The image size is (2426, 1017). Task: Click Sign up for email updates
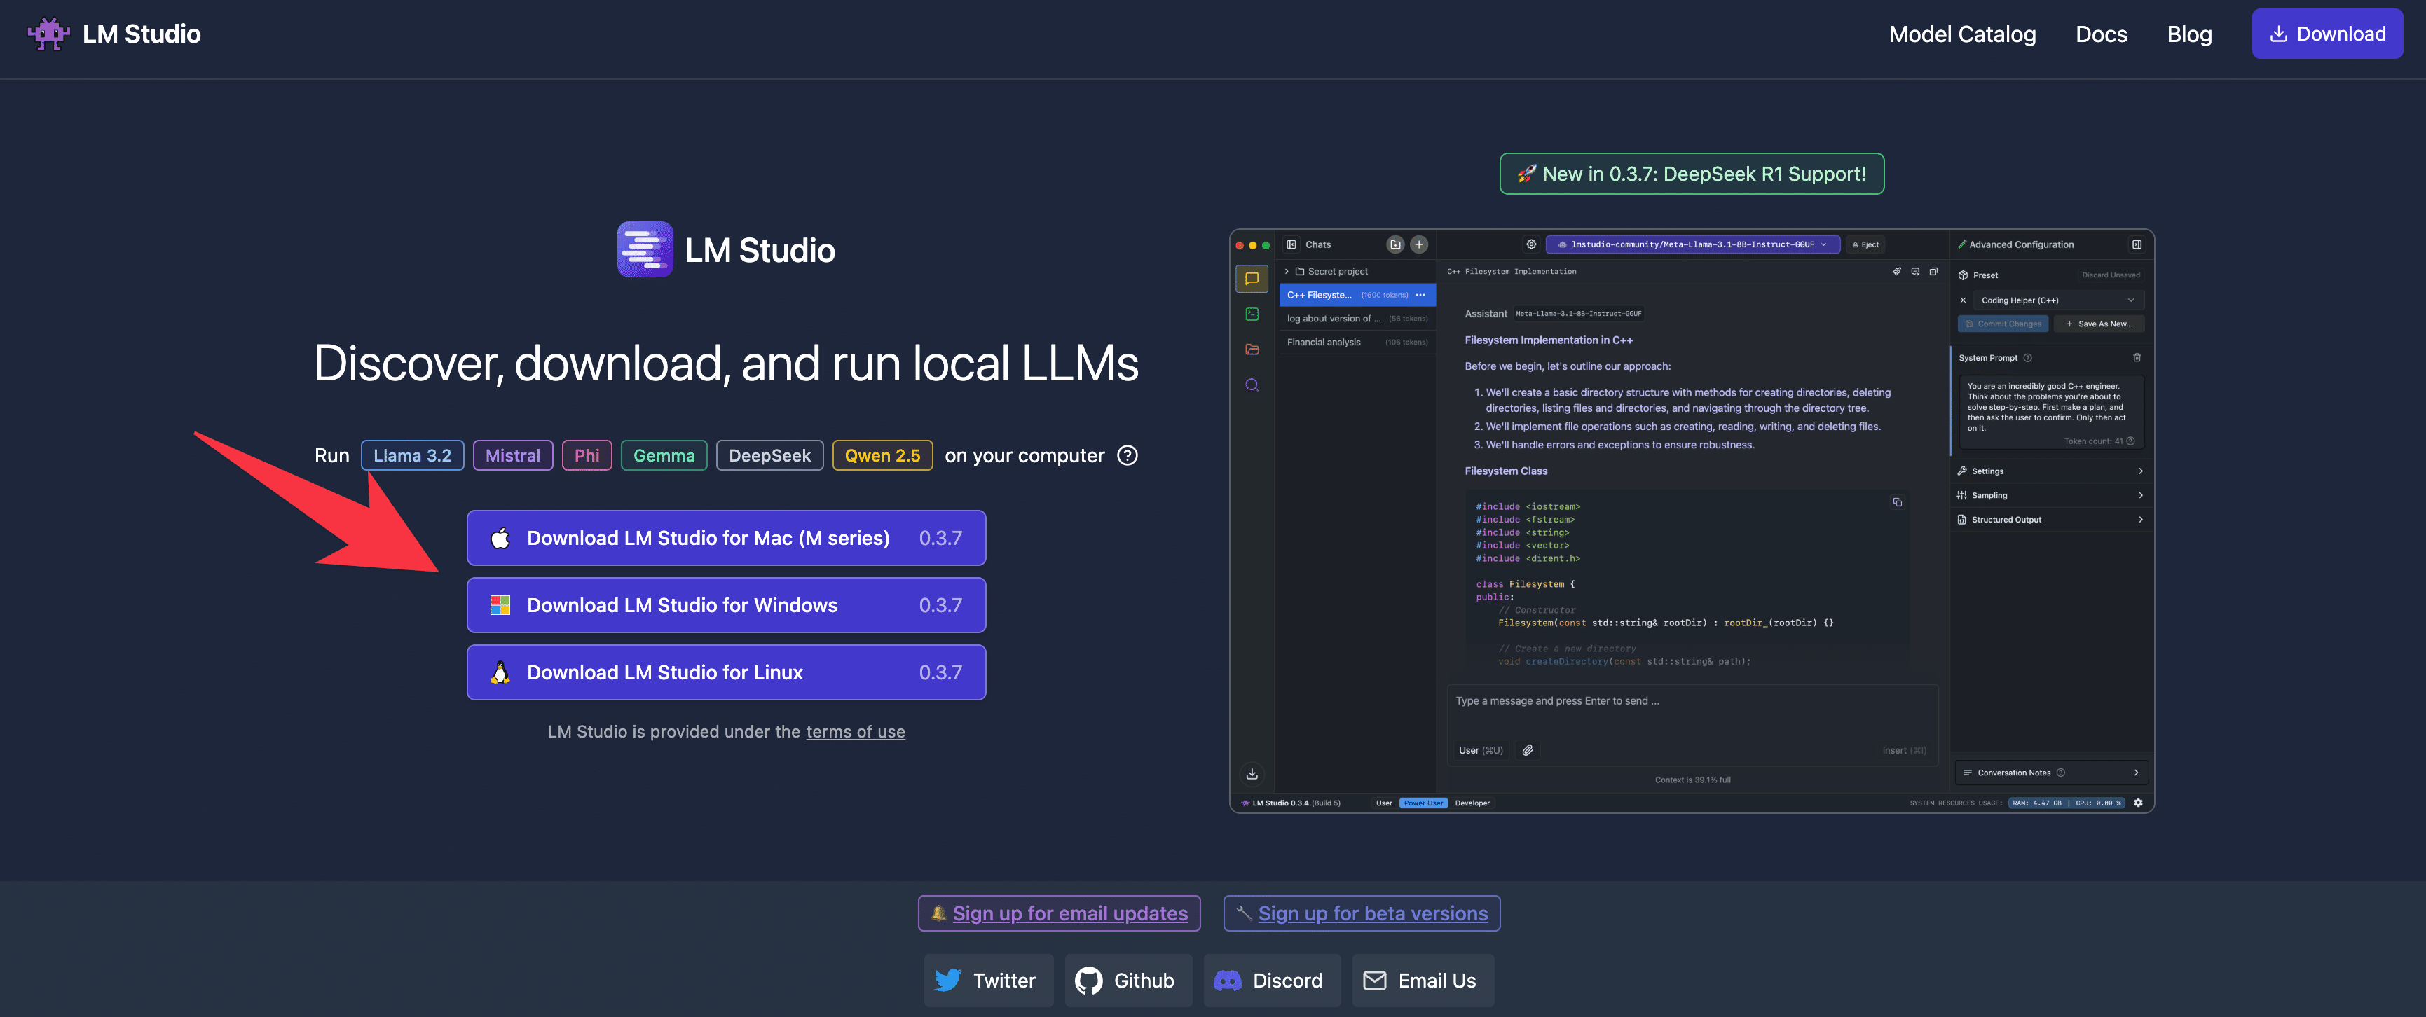pos(1059,913)
